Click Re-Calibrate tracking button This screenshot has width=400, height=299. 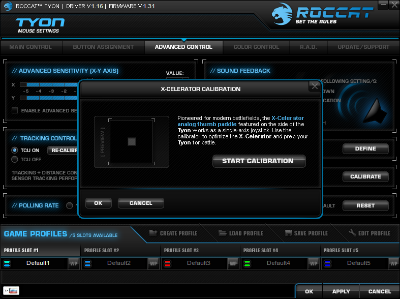click(x=63, y=151)
